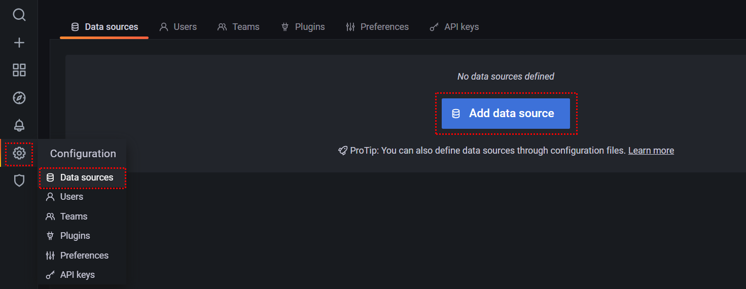Choose Data sources in Configuration menu
The height and width of the screenshot is (289, 746).
coord(82,177)
